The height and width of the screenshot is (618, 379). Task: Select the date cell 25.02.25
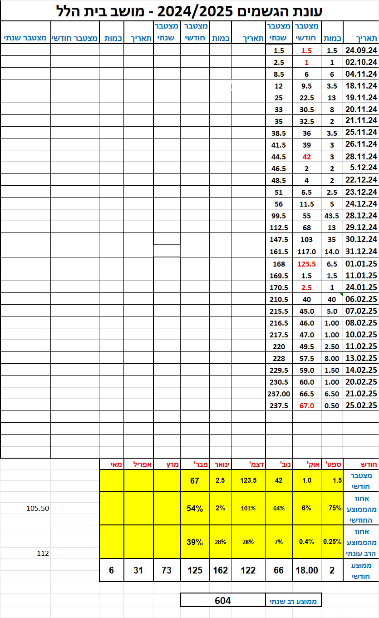(x=361, y=405)
